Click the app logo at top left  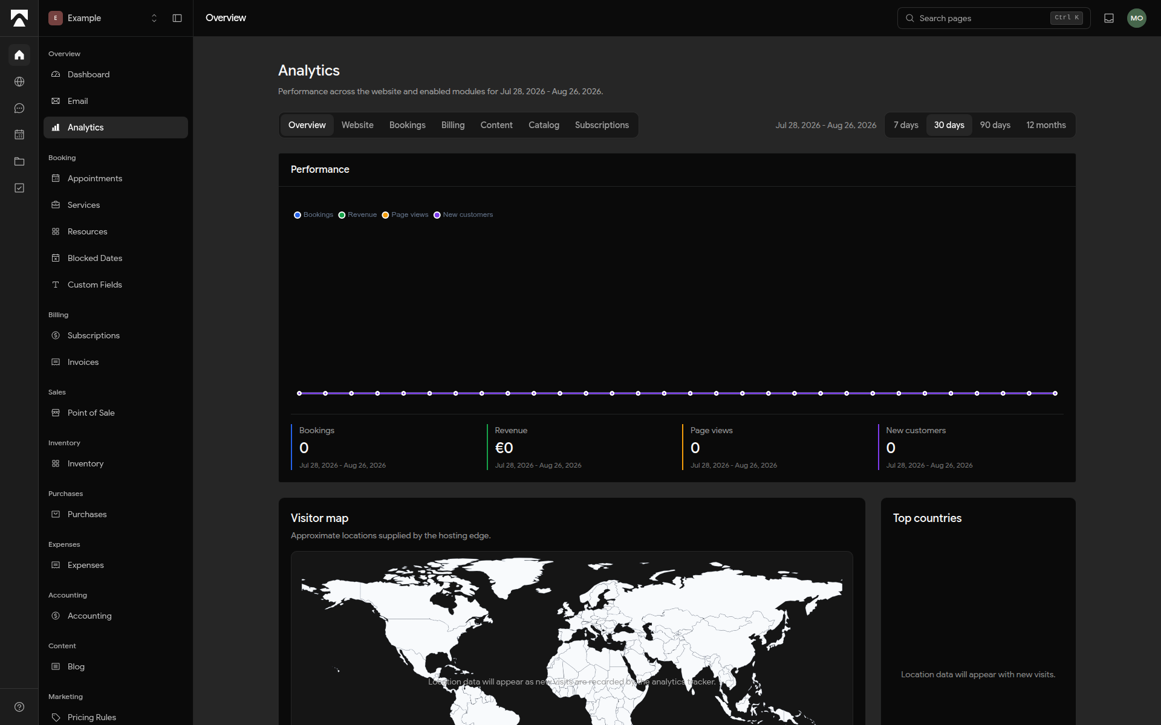(x=19, y=18)
